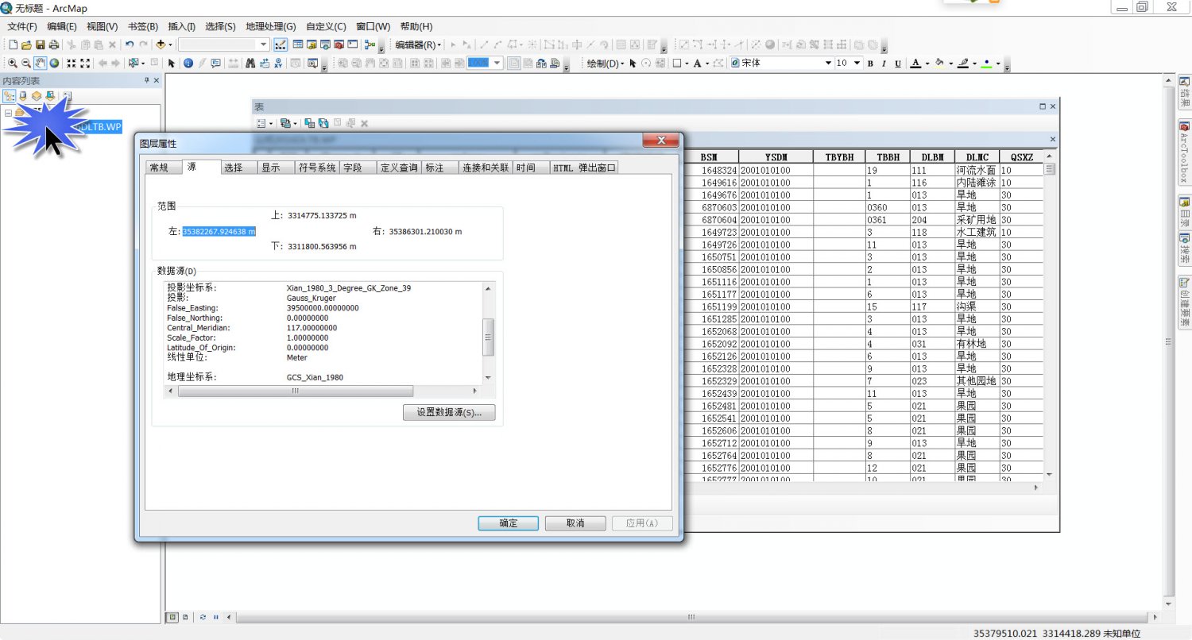1192x640 pixels.
Task: Toggle Underline text formatting
Action: click(898, 64)
